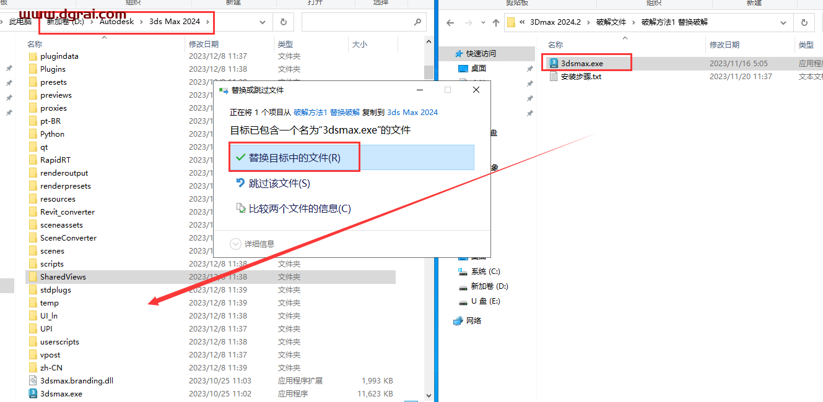Viewport: 823px width, 402px height.
Task: Click search magnifier icon in left window
Action: coord(417,22)
